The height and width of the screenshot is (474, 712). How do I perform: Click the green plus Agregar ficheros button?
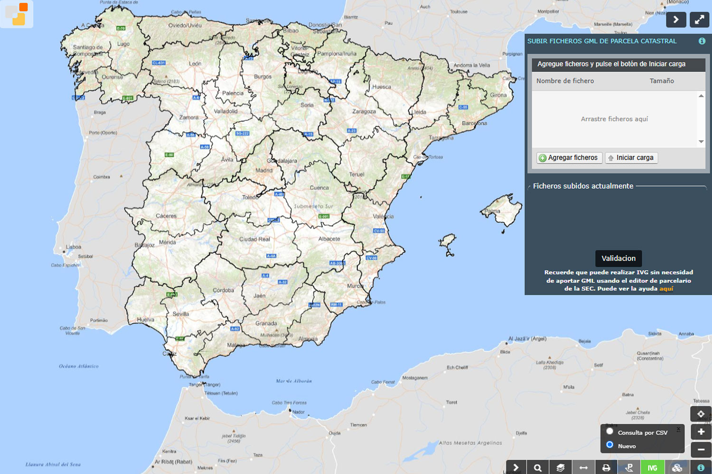[x=569, y=158]
